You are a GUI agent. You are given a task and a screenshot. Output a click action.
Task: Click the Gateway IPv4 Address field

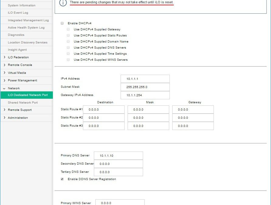(x=145, y=95)
